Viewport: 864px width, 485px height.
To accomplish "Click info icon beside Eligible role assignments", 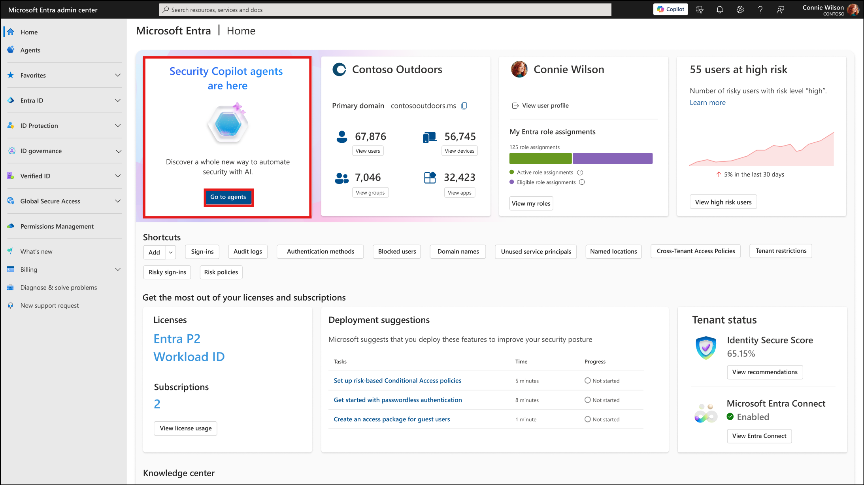I will click(x=582, y=182).
